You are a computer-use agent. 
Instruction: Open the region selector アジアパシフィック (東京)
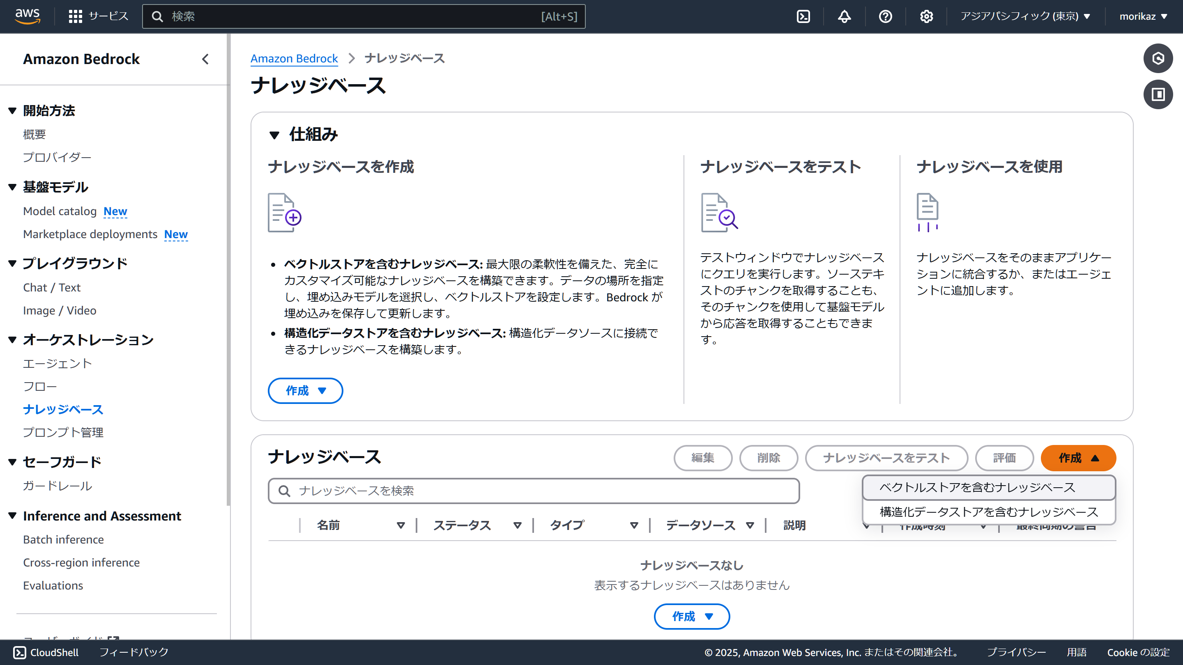(1025, 16)
